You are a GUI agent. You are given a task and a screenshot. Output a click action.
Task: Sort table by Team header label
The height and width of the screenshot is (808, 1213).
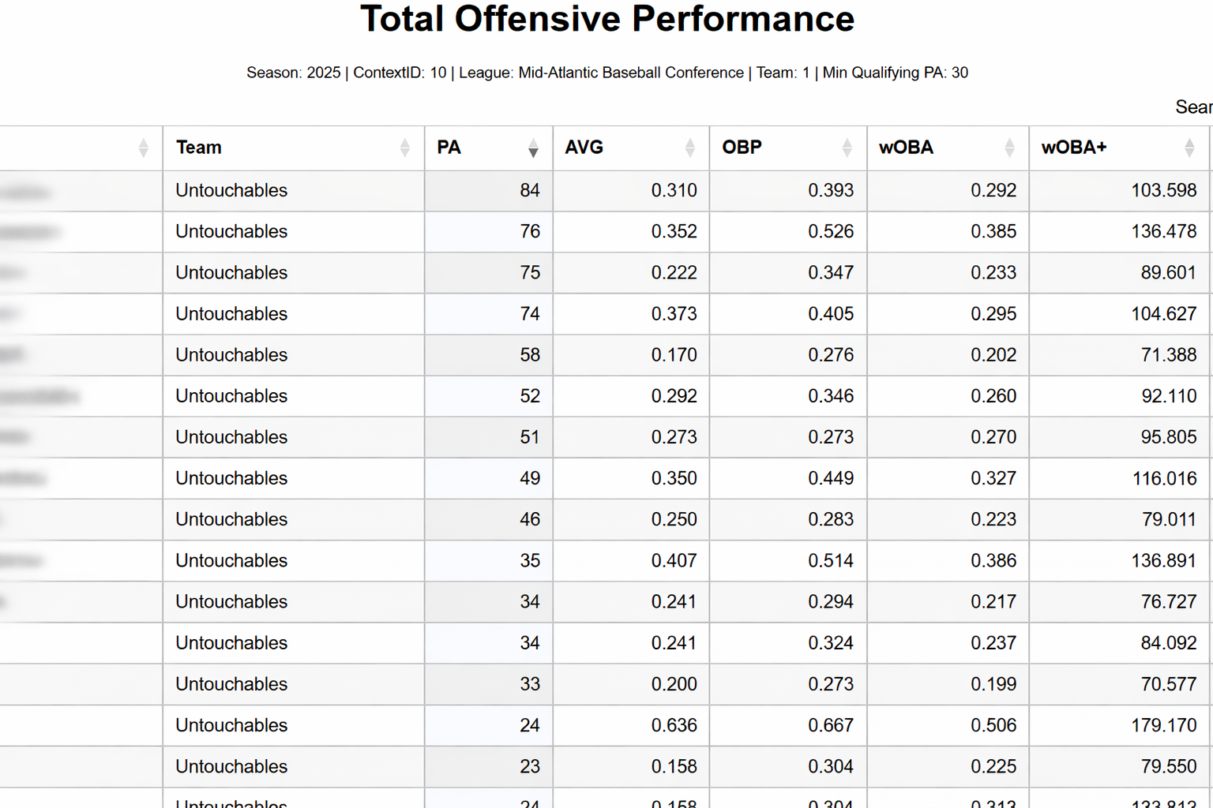[199, 148]
